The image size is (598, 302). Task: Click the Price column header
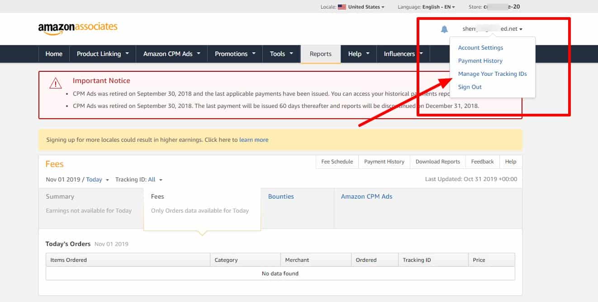click(x=492, y=260)
